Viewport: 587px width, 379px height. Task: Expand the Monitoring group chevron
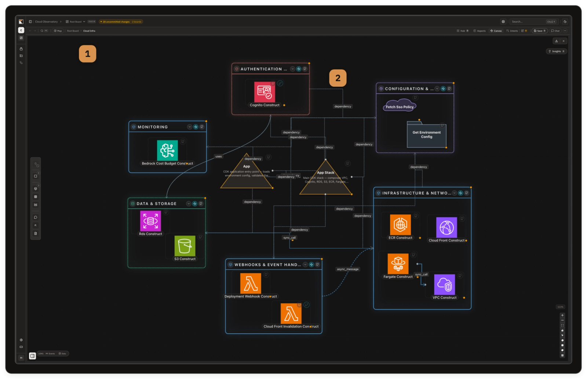point(190,127)
